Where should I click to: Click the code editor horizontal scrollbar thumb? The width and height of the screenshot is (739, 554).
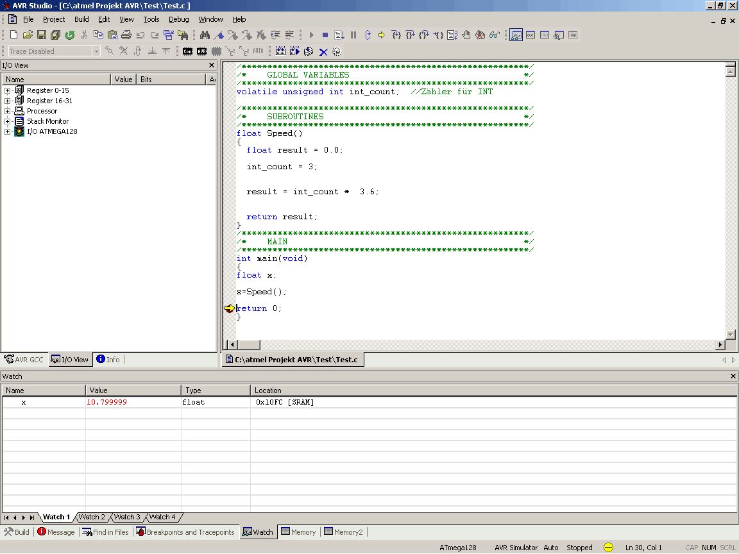point(250,345)
